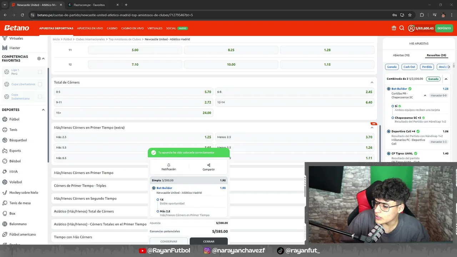This screenshot has height=257, width=457.
Task: Click the Básquetbol sport icon
Action: pyautogui.click(x=5, y=140)
